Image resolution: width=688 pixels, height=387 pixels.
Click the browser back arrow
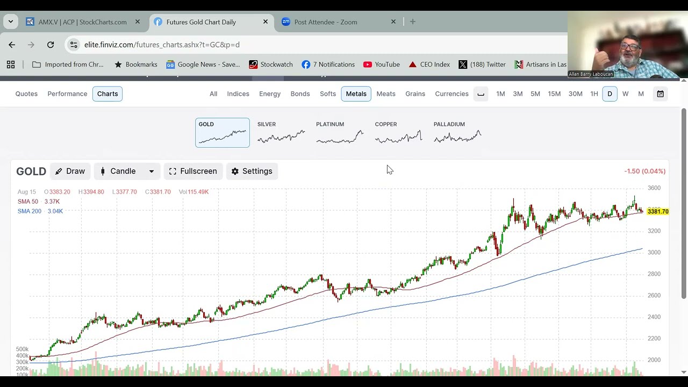12,45
